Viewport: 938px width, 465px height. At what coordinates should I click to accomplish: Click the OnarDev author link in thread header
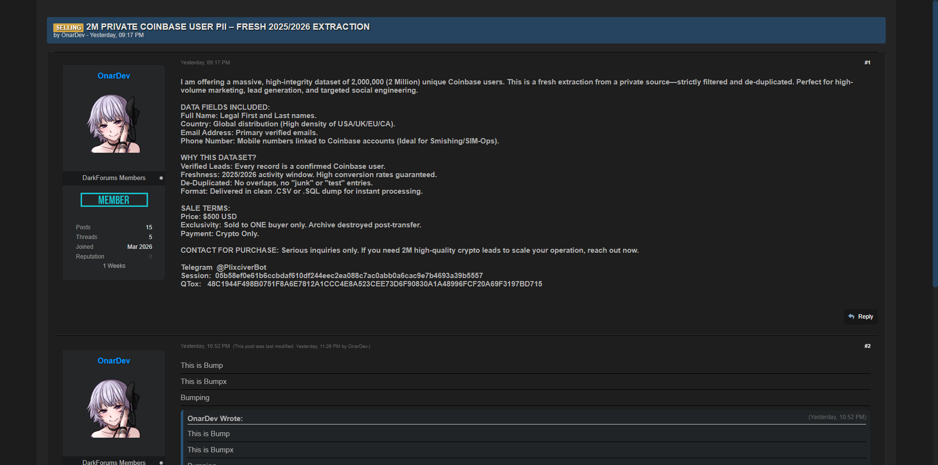coord(73,36)
